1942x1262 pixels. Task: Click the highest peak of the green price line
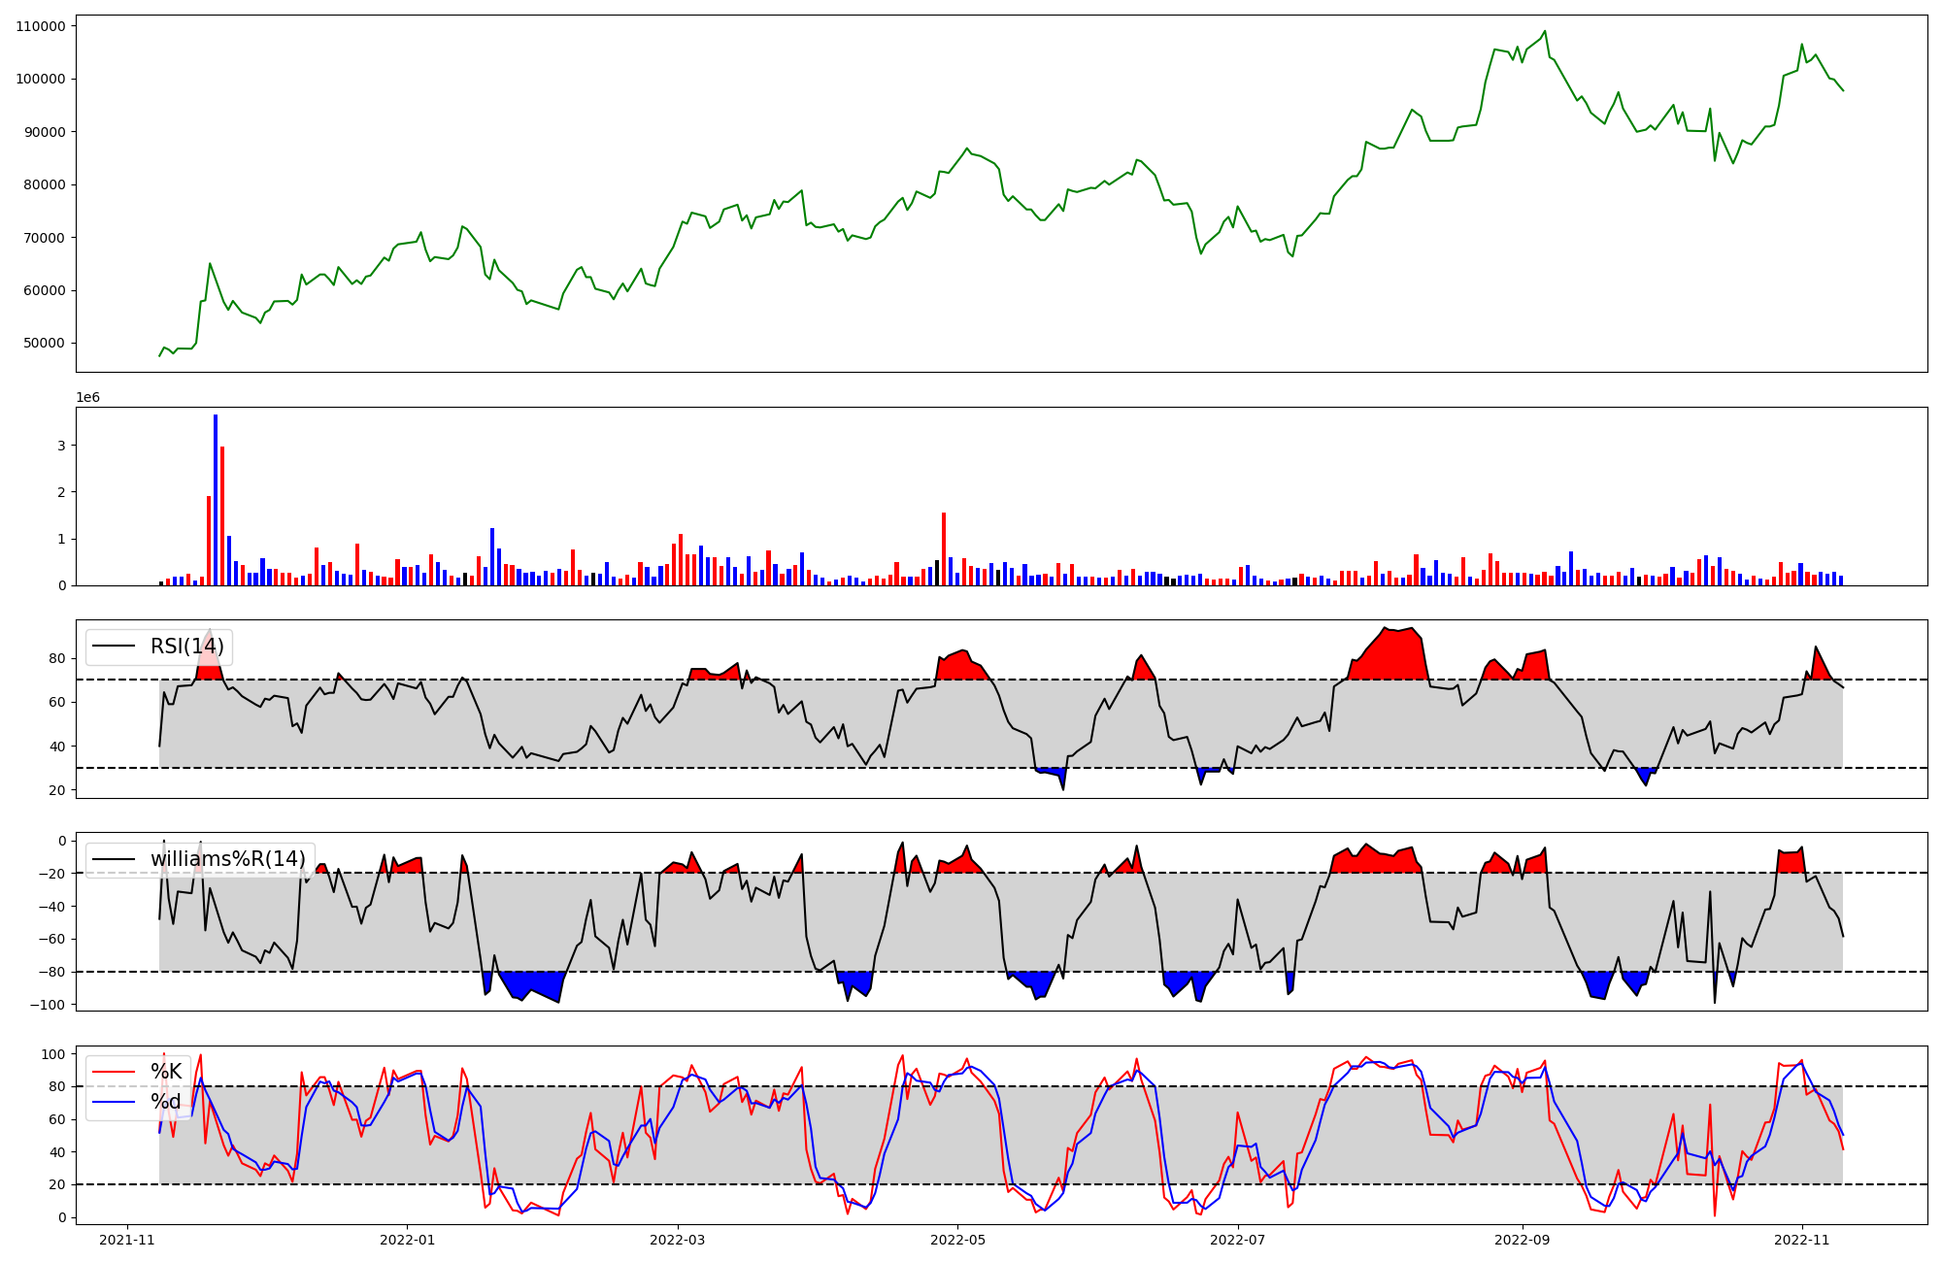tap(1545, 31)
